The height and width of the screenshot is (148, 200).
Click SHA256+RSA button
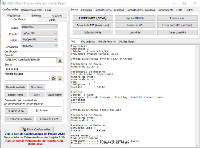16,111
